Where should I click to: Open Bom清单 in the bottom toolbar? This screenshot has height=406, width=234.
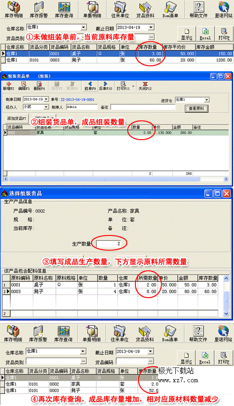pos(170,333)
